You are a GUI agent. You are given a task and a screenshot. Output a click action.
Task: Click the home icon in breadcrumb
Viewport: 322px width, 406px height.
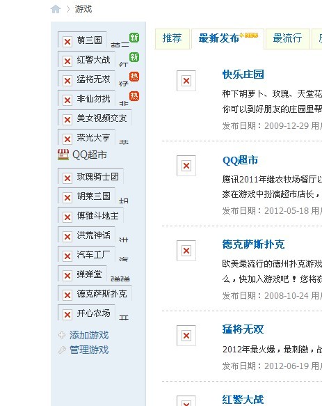[x=56, y=9]
